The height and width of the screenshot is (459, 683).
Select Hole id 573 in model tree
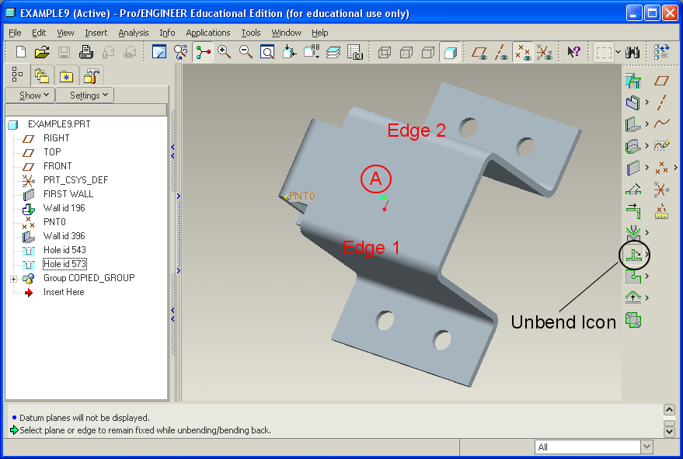click(x=64, y=264)
